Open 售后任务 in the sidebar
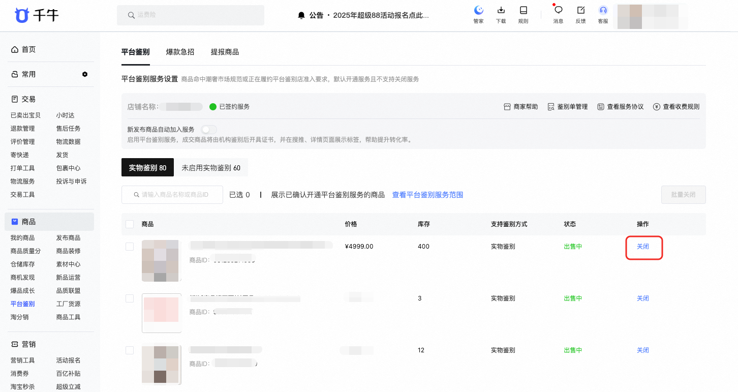Viewport: 738px width, 392px height. [x=68, y=129]
